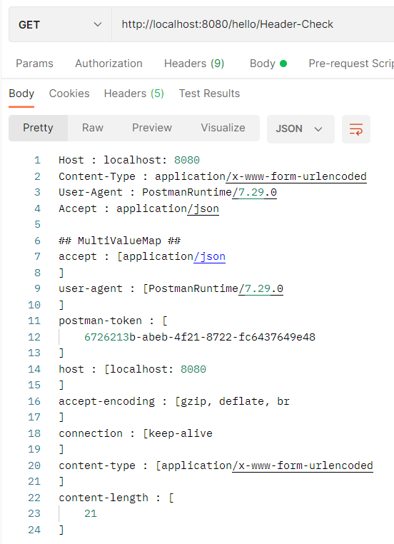Open the Cookies response tab
The width and height of the screenshot is (394, 544).
pos(69,94)
